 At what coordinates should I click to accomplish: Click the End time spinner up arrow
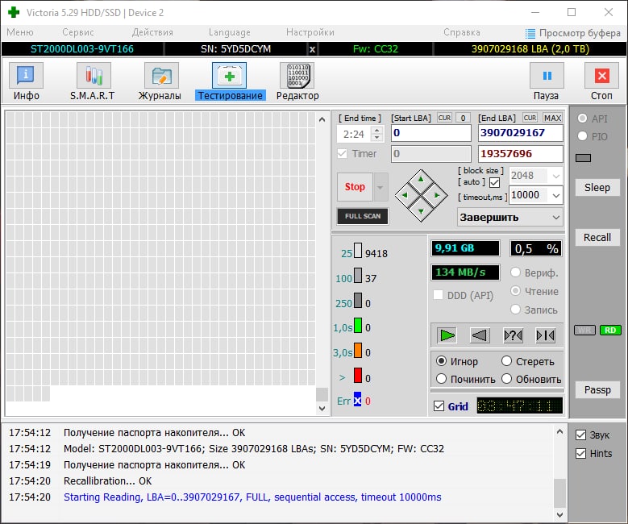point(376,130)
